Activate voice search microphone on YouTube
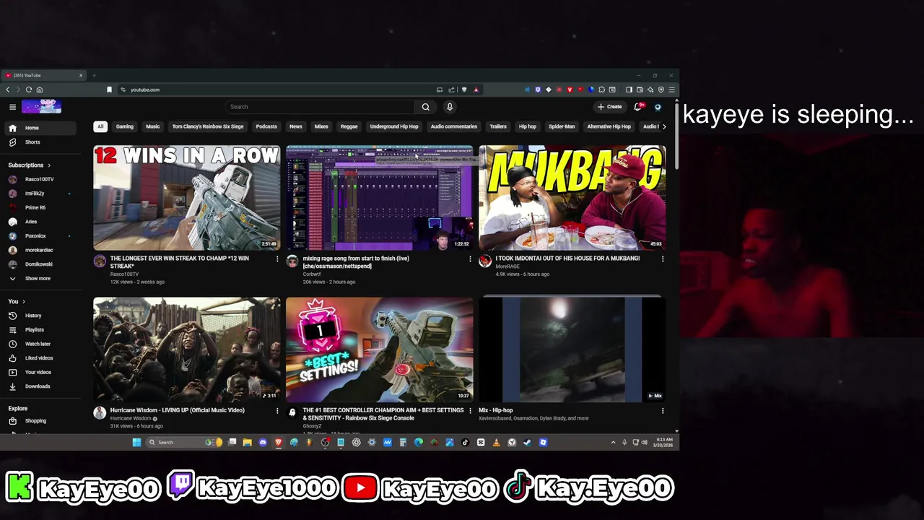This screenshot has width=924, height=520. [449, 107]
